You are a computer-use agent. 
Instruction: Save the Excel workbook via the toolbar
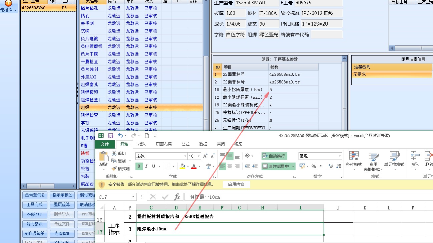(111, 135)
